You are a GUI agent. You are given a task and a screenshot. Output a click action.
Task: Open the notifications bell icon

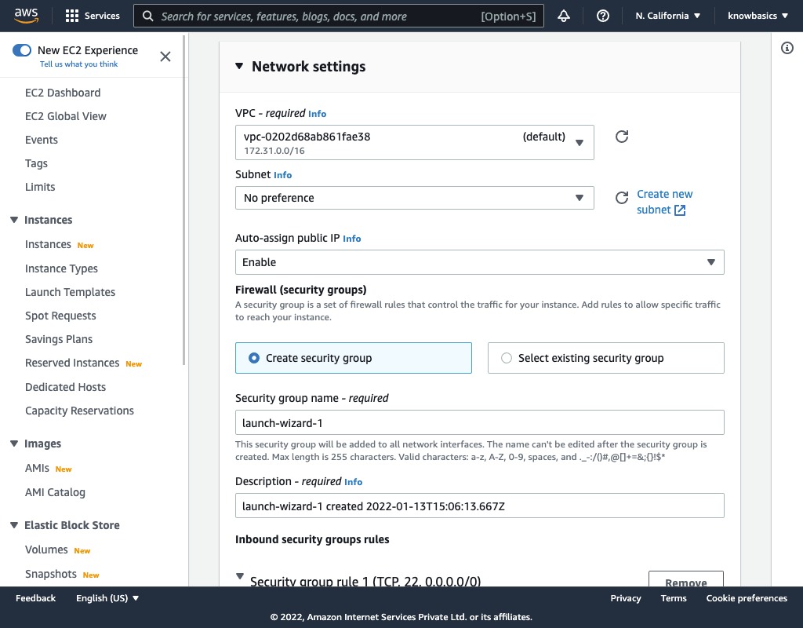pos(564,16)
